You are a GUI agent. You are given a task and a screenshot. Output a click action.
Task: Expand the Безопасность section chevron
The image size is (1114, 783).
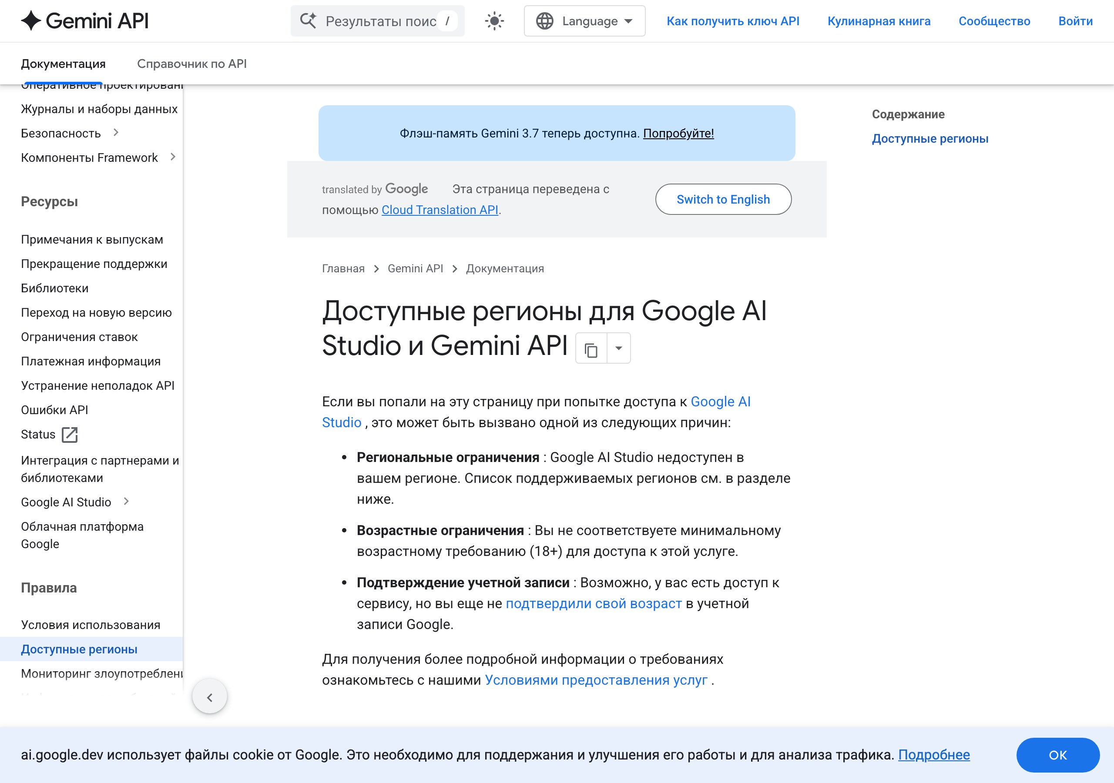tap(116, 132)
